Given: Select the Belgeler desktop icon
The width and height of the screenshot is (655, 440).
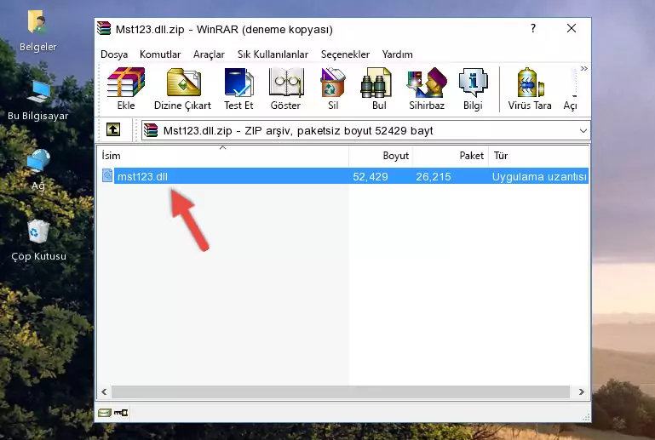Looking at the screenshot, I should (37, 31).
